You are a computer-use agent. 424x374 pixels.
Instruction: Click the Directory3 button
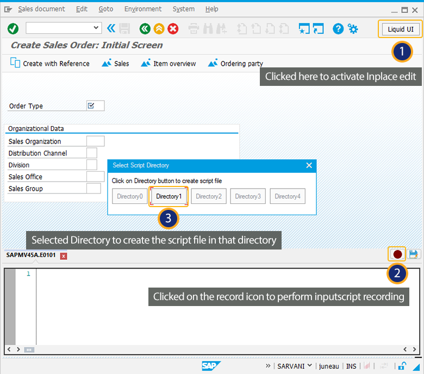[x=248, y=196]
